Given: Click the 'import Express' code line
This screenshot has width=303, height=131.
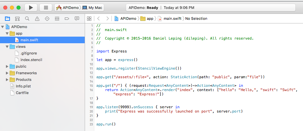Looking at the screenshot, I should click(111, 51).
